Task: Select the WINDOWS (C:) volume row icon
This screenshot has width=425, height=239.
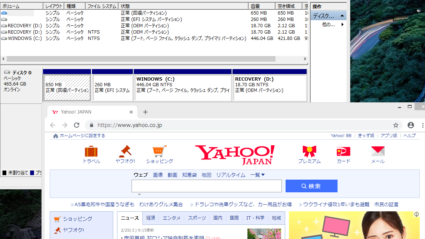Action: (x=4, y=38)
